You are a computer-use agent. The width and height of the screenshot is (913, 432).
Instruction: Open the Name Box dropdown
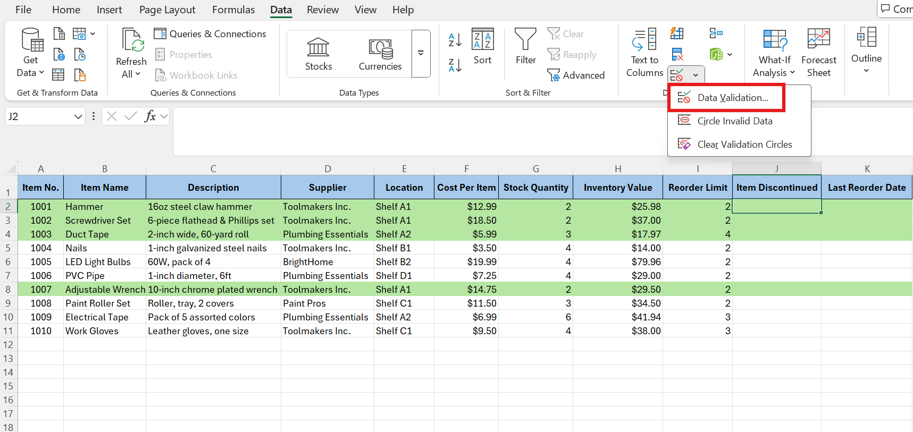coord(78,116)
